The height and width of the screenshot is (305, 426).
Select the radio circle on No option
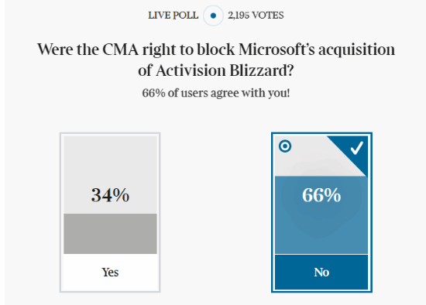click(285, 146)
